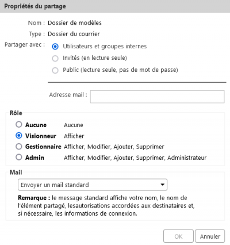Select the 'Public' share option
Image resolution: width=230 pixels, height=245 pixels.
coord(55,70)
